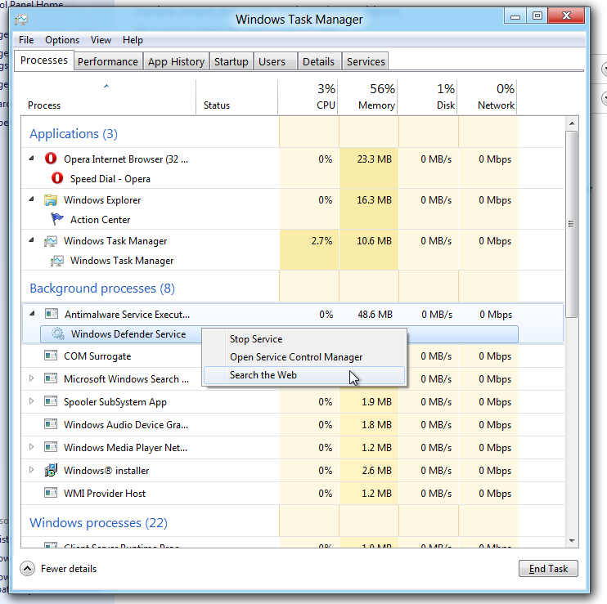607x604 pixels.
Task: Click the Microsoft Windows Search process icon
Action: (x=51, y=378)
